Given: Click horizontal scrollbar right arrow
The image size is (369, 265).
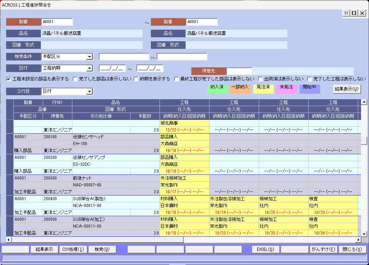Looking at the screenshot, I should 359,240.
